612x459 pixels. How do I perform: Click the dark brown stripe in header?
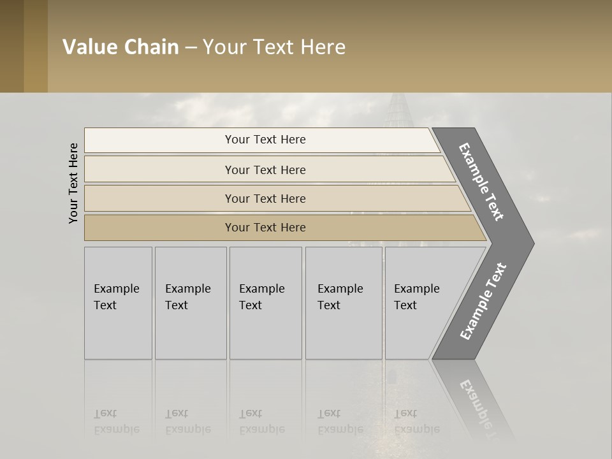[x=11, y=46]
